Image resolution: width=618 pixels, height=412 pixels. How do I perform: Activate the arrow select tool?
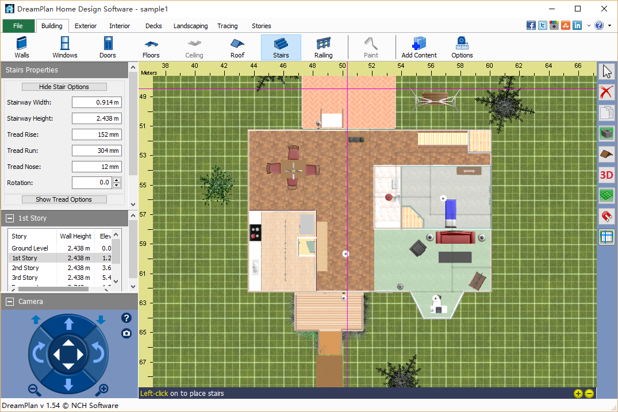pos(607,71)
